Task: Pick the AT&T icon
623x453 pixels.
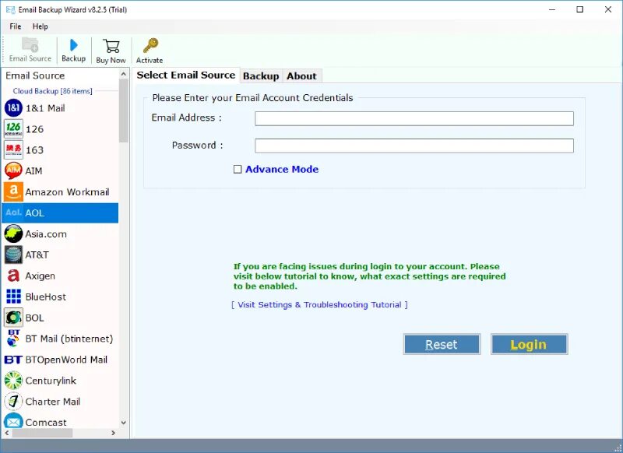Action: tap(13, 255)
